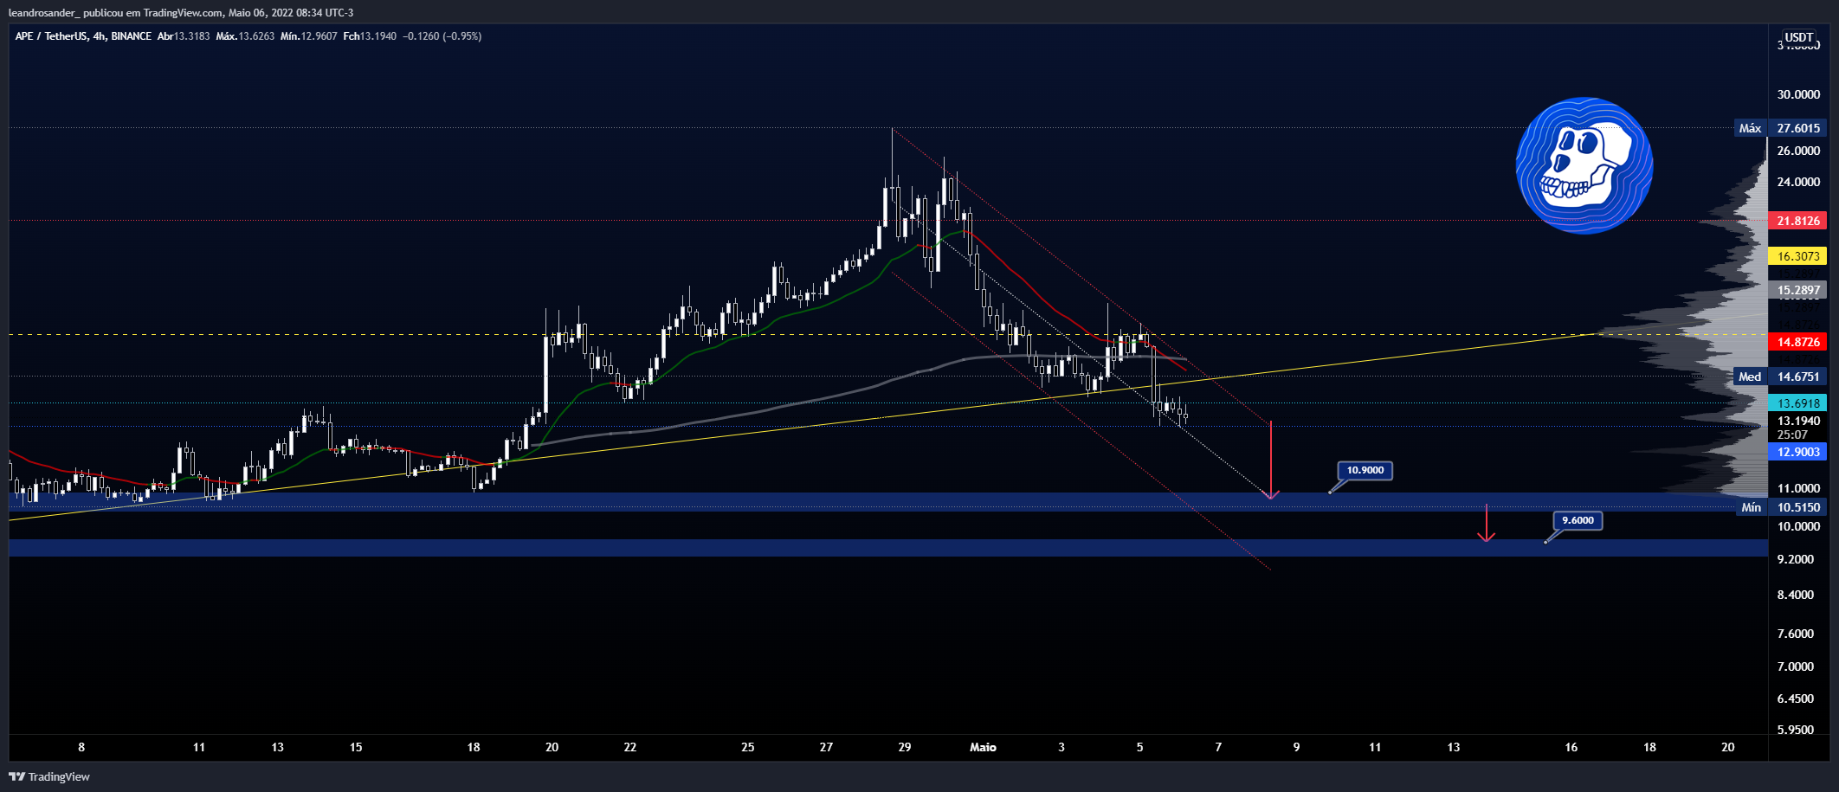This screenshot has height=792, width=1839.
Task: Click the 16 date on the time axis
Action: (1571, 747)
